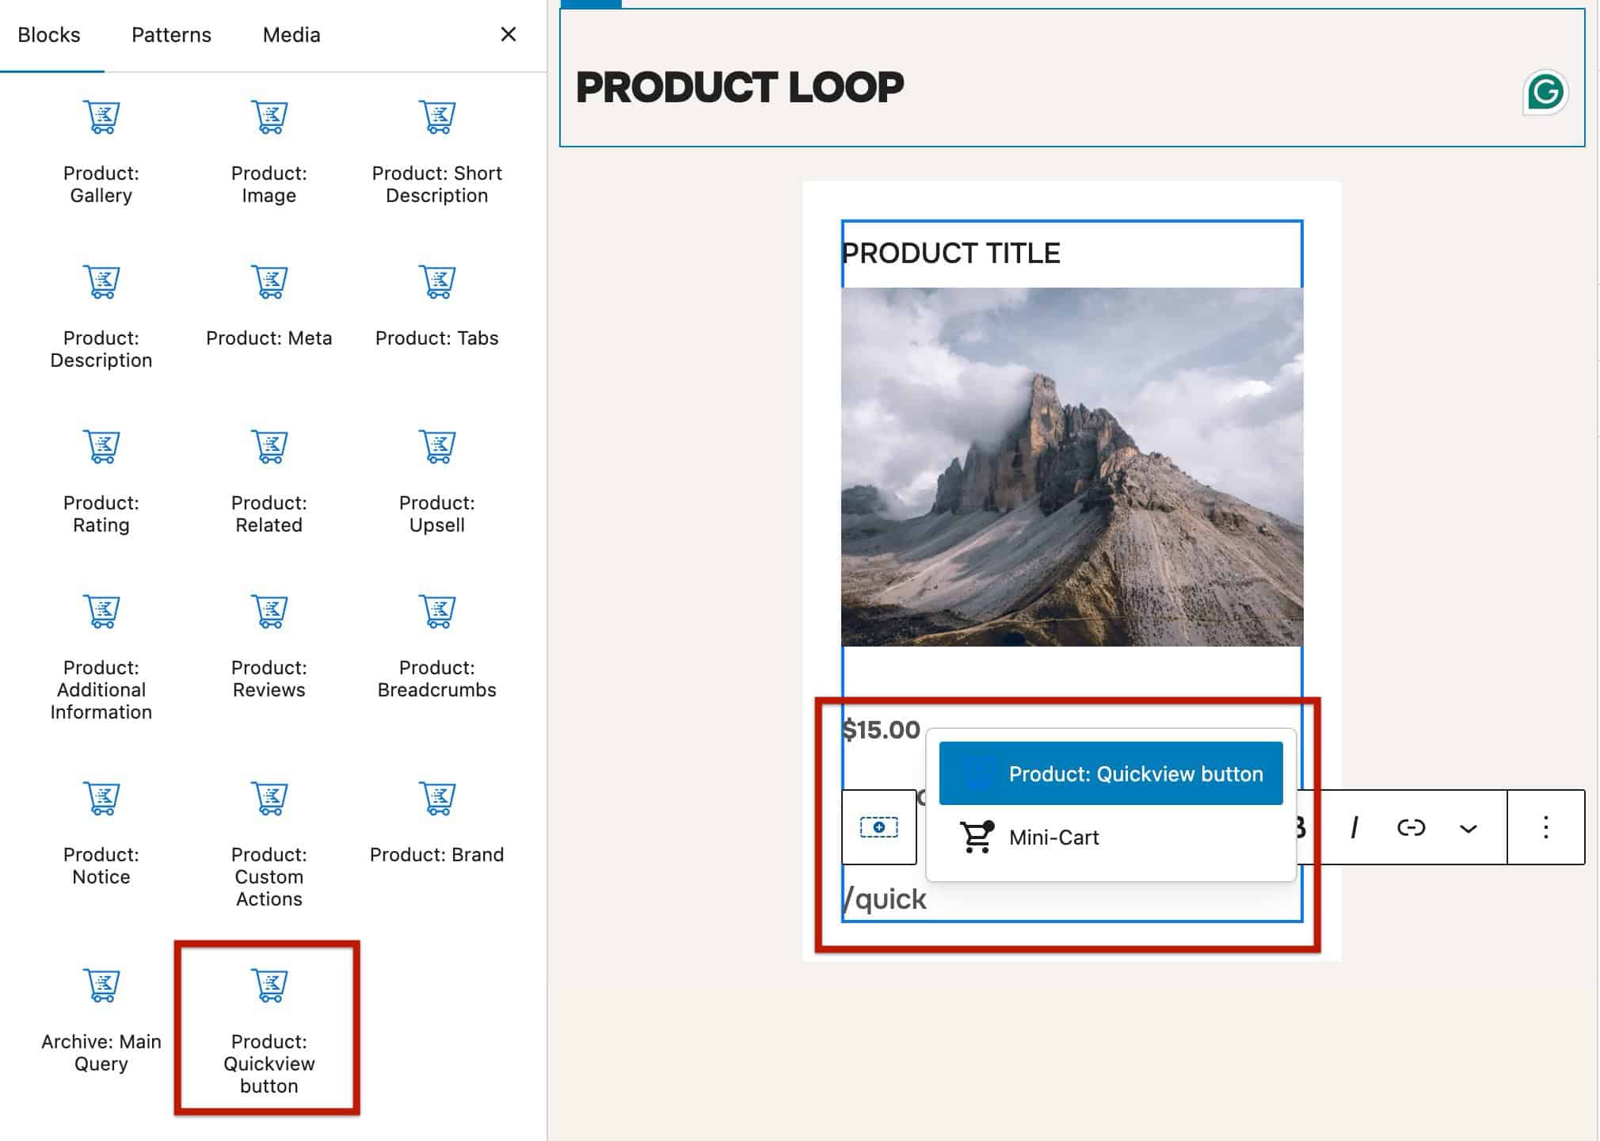Choose Mini-Cart from the suggestion list

pos(1055,837)
